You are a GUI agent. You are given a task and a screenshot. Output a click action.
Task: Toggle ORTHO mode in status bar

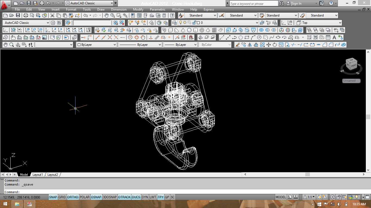[x=73, y=197]
